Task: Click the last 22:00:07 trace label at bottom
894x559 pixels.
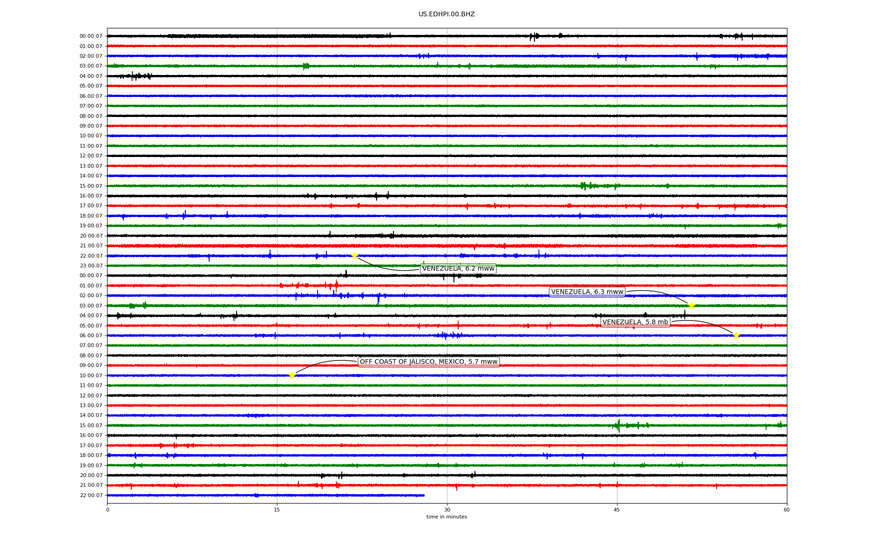Action: (91, 496)
